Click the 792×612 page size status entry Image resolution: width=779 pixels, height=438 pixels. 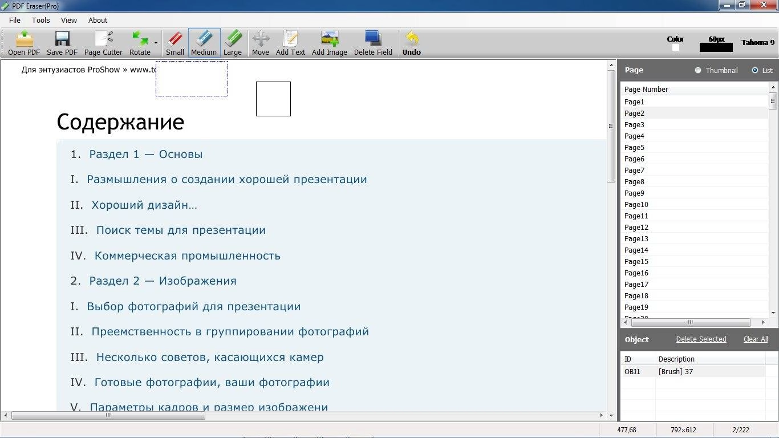[x=684, y=429]
